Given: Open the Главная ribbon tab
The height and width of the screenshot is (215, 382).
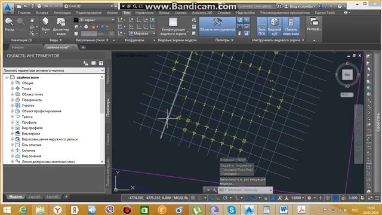Looking at the screenshot, I should pos(24,13).
